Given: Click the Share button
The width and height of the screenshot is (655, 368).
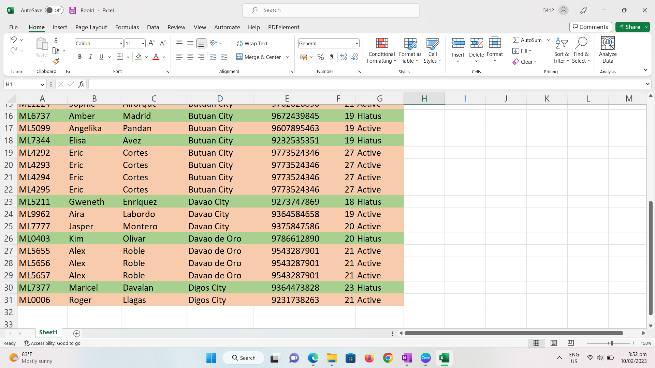Looking at the screenshot, I should (x=630, y=27).
